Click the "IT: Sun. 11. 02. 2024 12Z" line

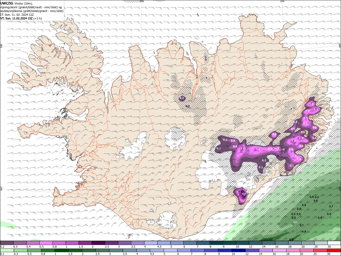pyautogui.click(x=17, y=15)
